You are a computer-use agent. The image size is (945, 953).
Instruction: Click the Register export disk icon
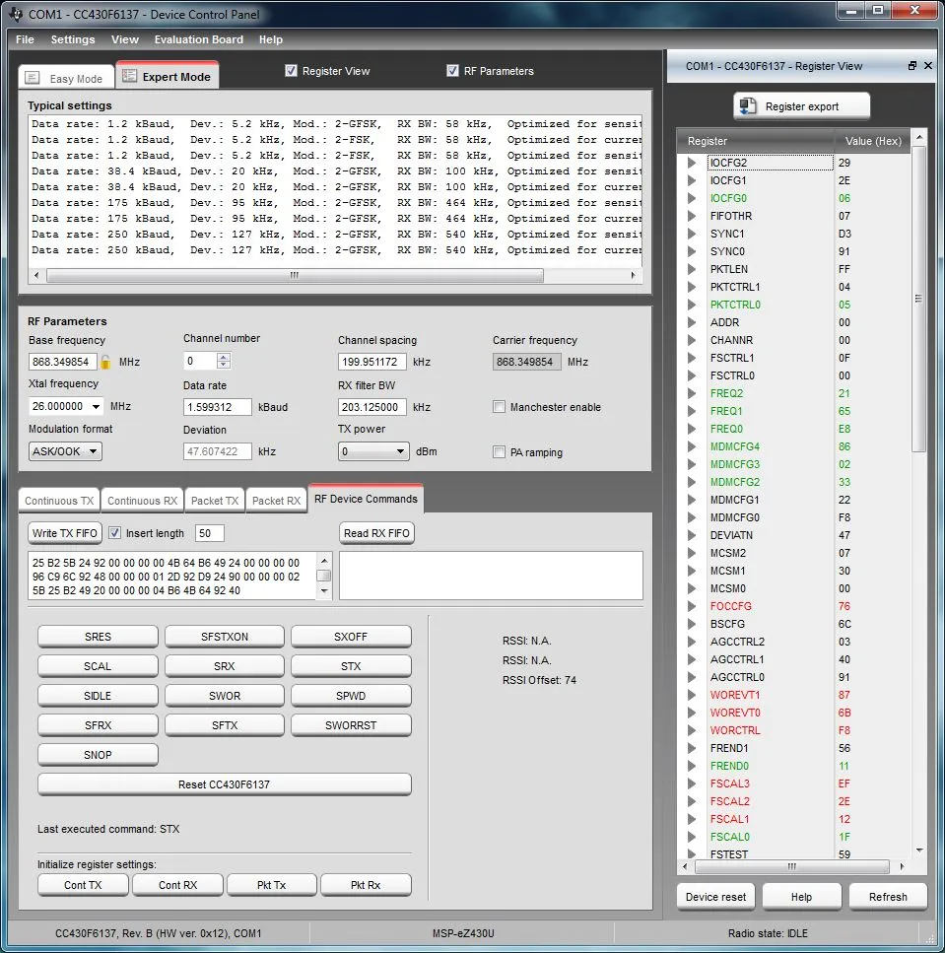pyautogui.click(x=748, y=105)
